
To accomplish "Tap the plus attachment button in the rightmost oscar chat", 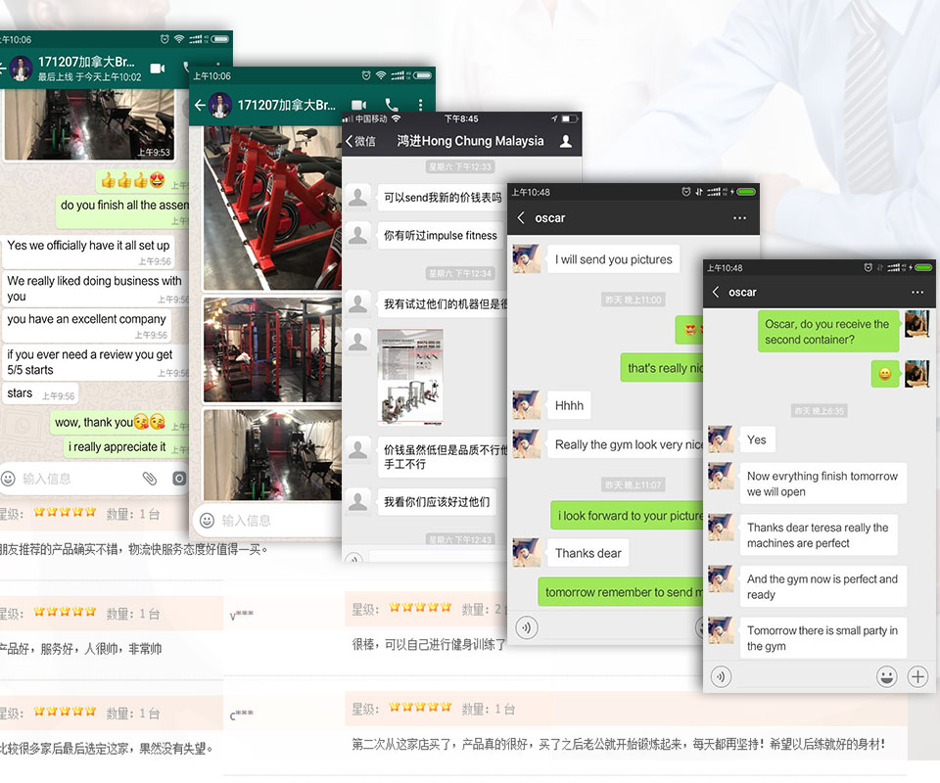I will (917, 675).
